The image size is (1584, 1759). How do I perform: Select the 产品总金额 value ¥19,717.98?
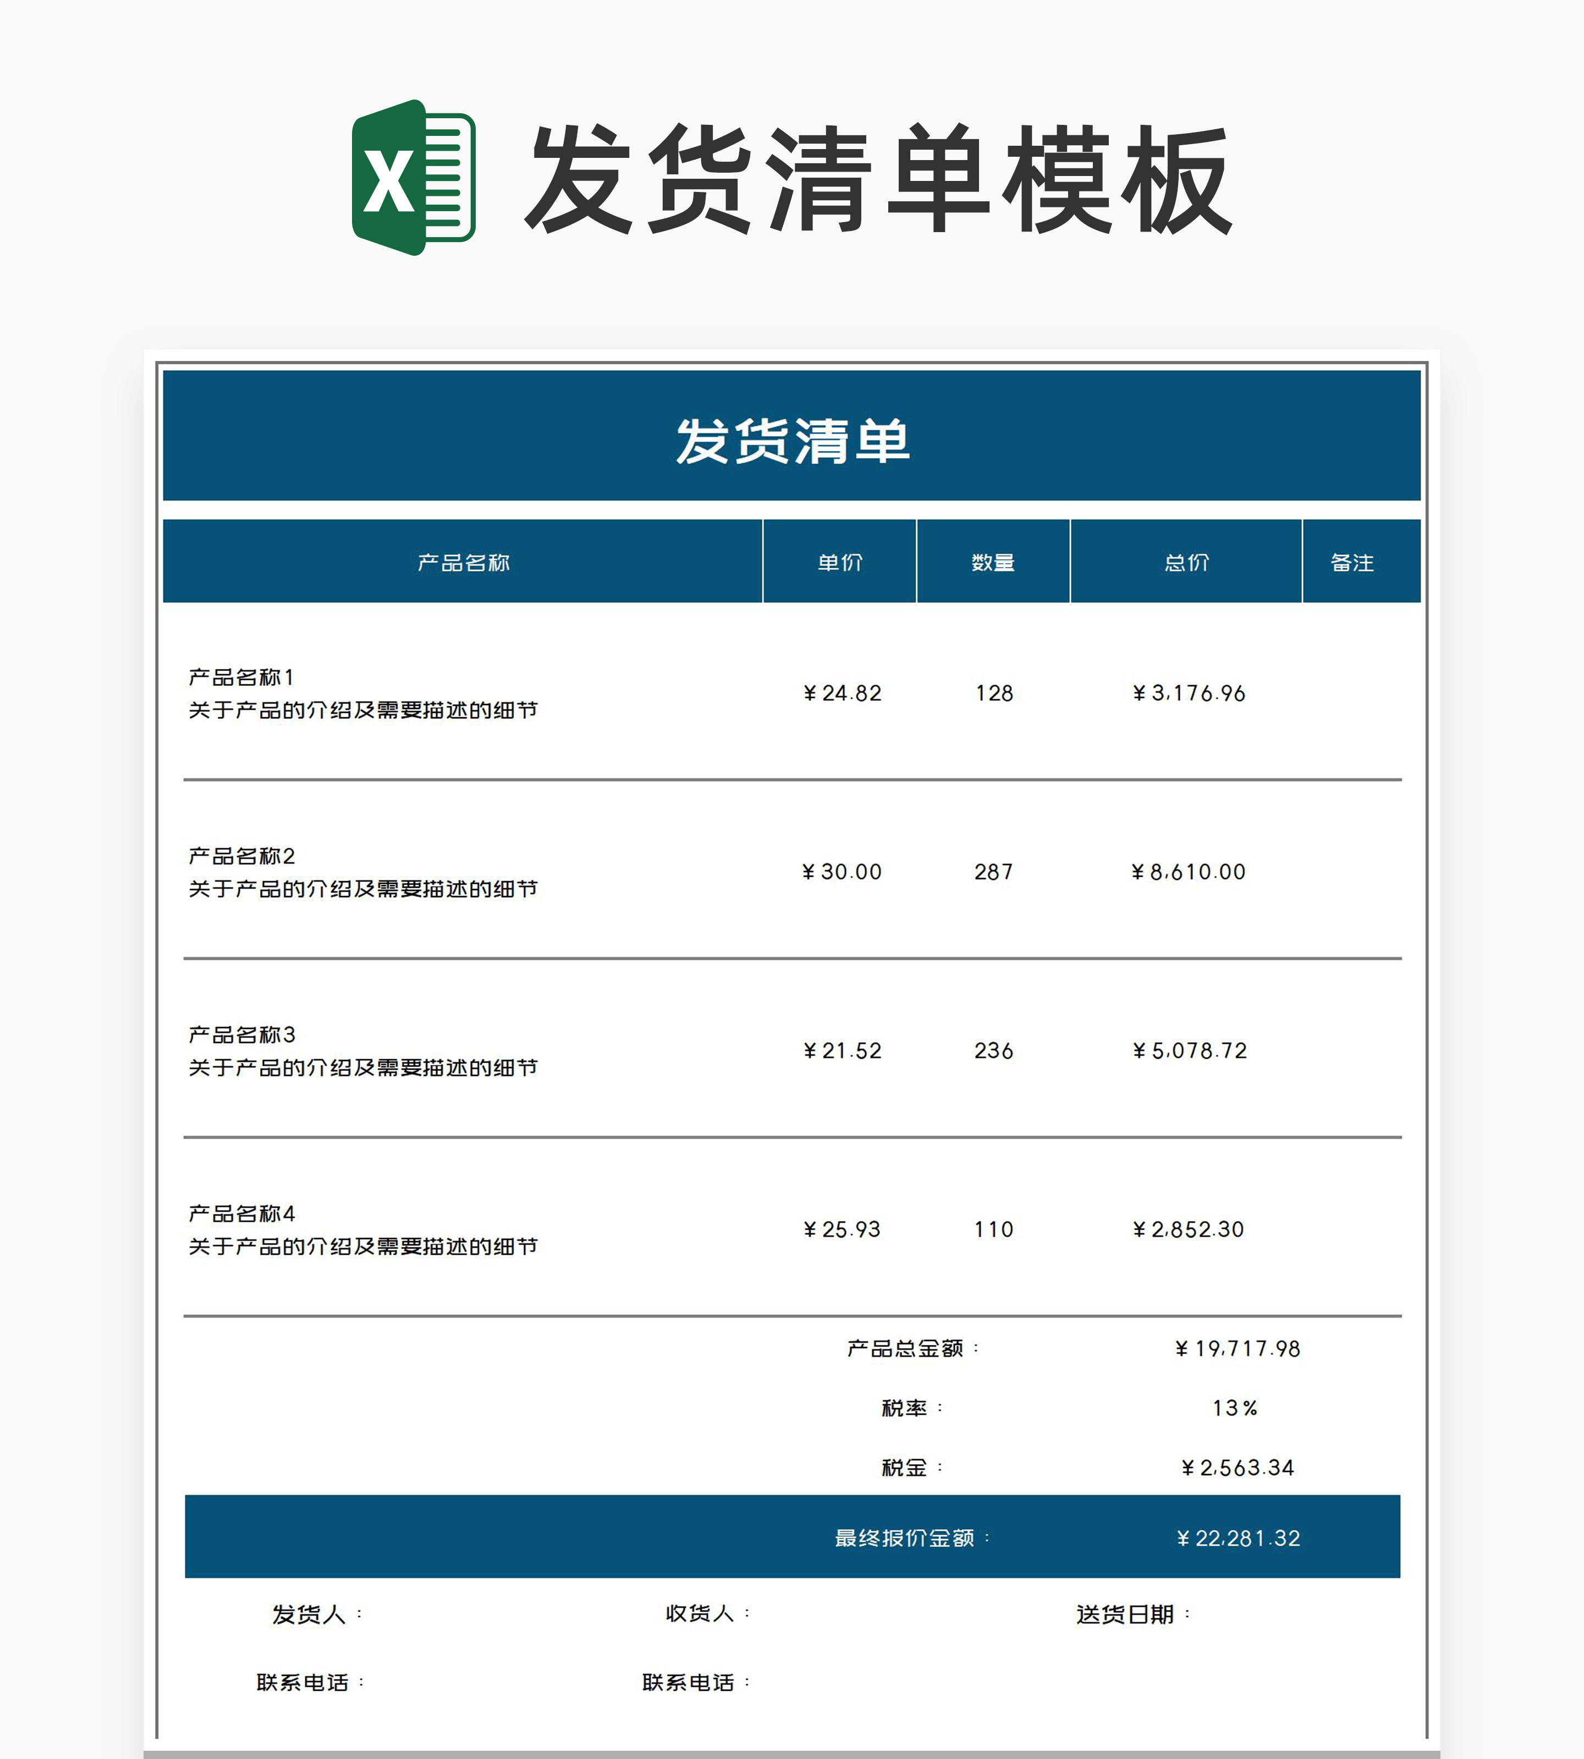click(x=1237, y=1348)
